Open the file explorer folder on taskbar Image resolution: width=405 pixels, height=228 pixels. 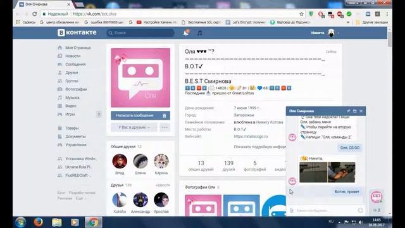pos(57,222)
